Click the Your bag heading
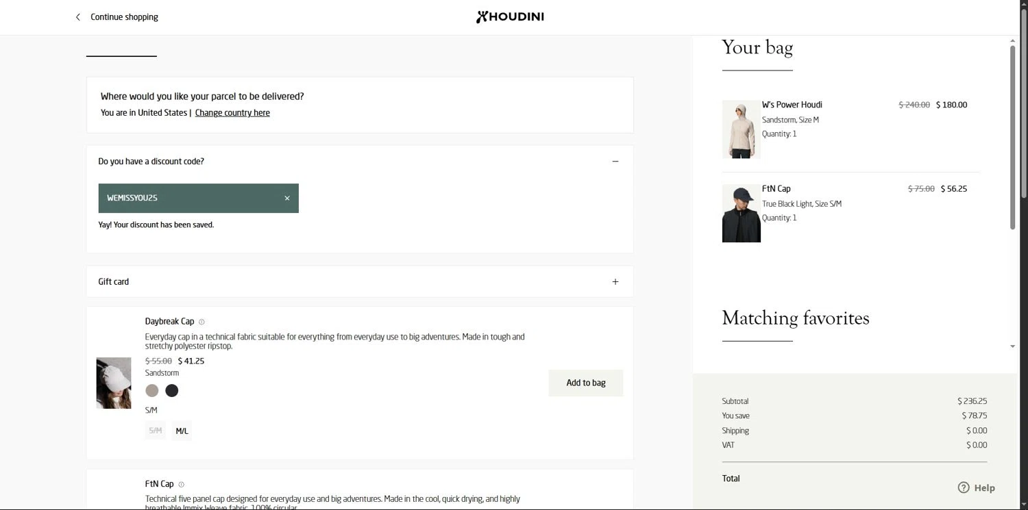Viewport: 1028px width, 510px height. (757, 48)
